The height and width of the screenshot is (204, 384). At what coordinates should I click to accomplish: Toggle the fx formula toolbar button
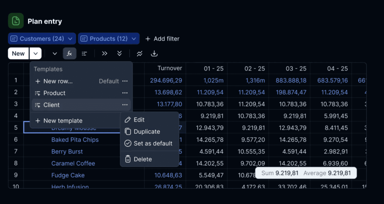(69, 54)
